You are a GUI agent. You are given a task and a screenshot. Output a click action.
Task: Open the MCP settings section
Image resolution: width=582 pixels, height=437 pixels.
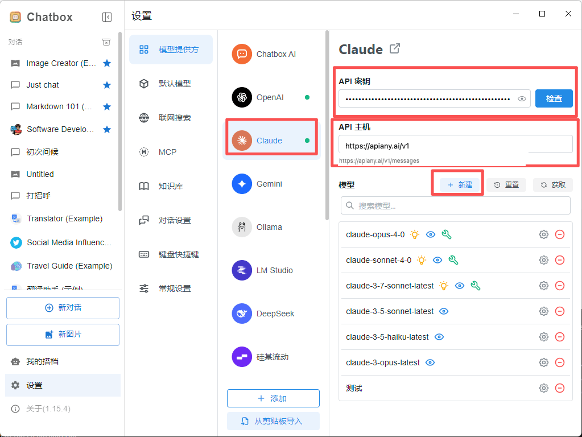(x=171, y=152)
